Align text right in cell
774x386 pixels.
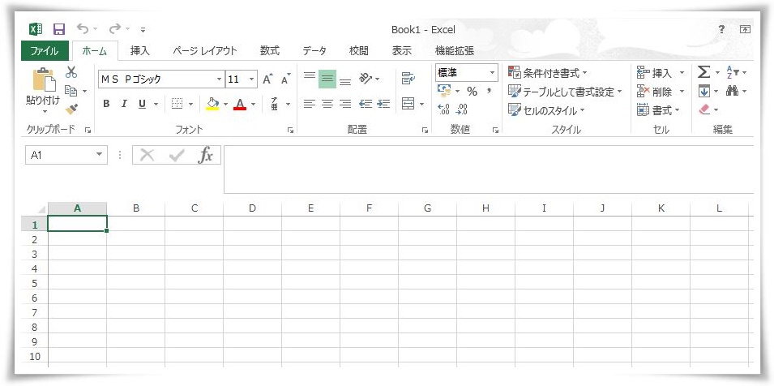(x=345, y=104)
